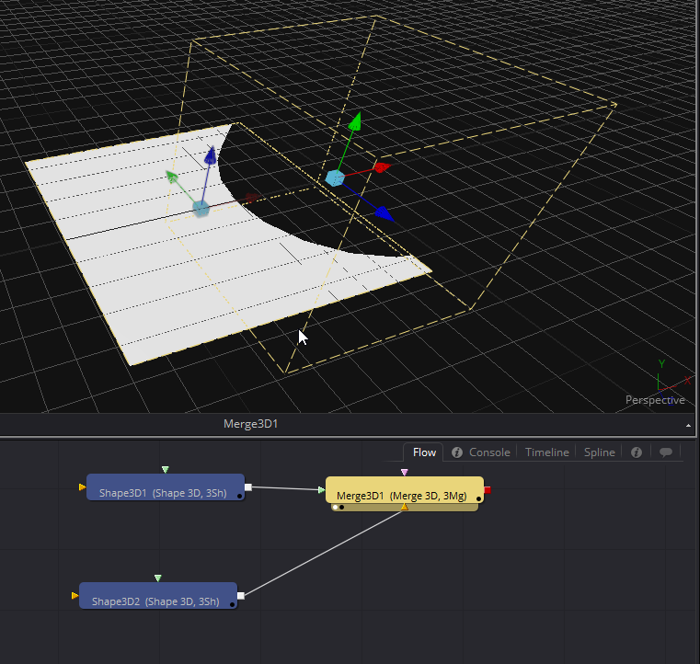This screenshot has width=700, height=664.
Task: Click the white output square of Shape3D2
Action: tap(241, 596)
